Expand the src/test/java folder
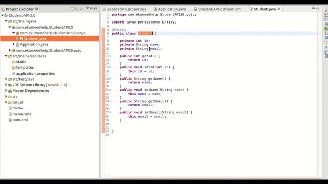The image size is (328, 184). (6, 79)
